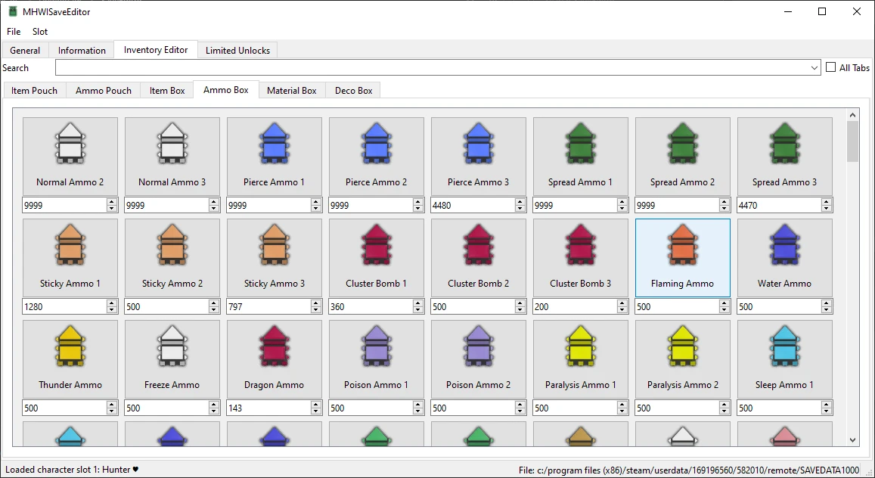Viewport: 875px width, 478px height.
Task: Open the Ammo Pouch tab
Action: point(104,90)
